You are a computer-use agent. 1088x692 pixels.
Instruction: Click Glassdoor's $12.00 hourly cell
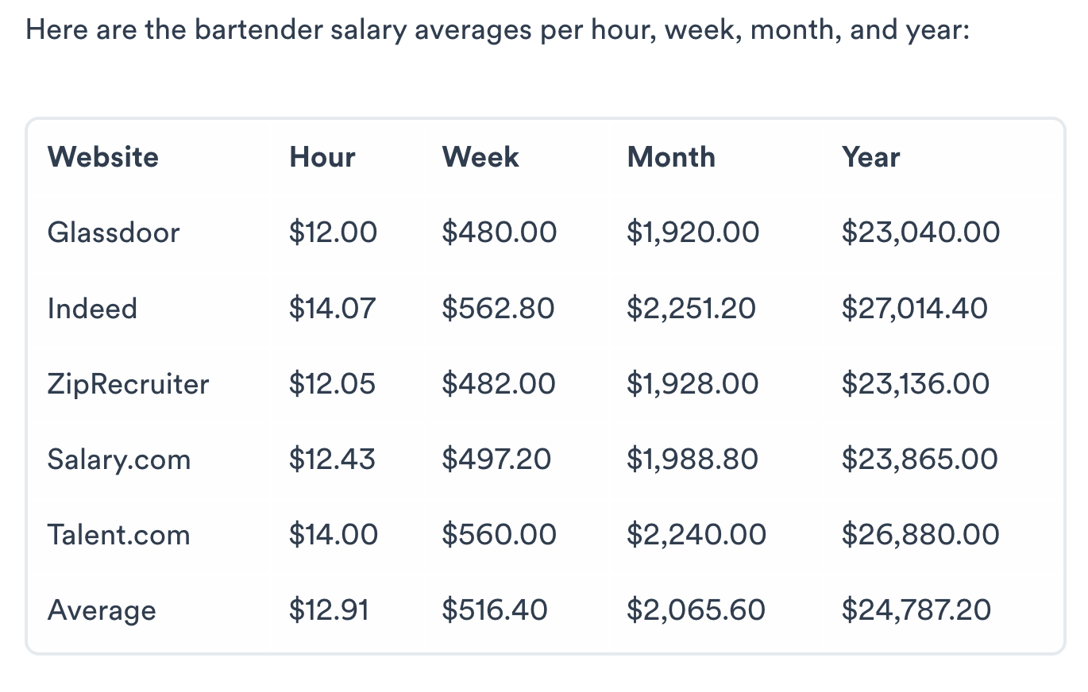click(x=334, y=233)
